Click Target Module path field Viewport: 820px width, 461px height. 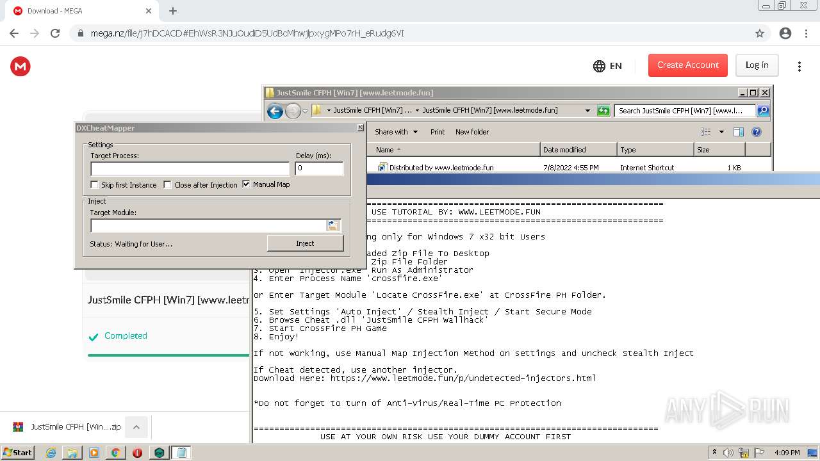[209, 225]
